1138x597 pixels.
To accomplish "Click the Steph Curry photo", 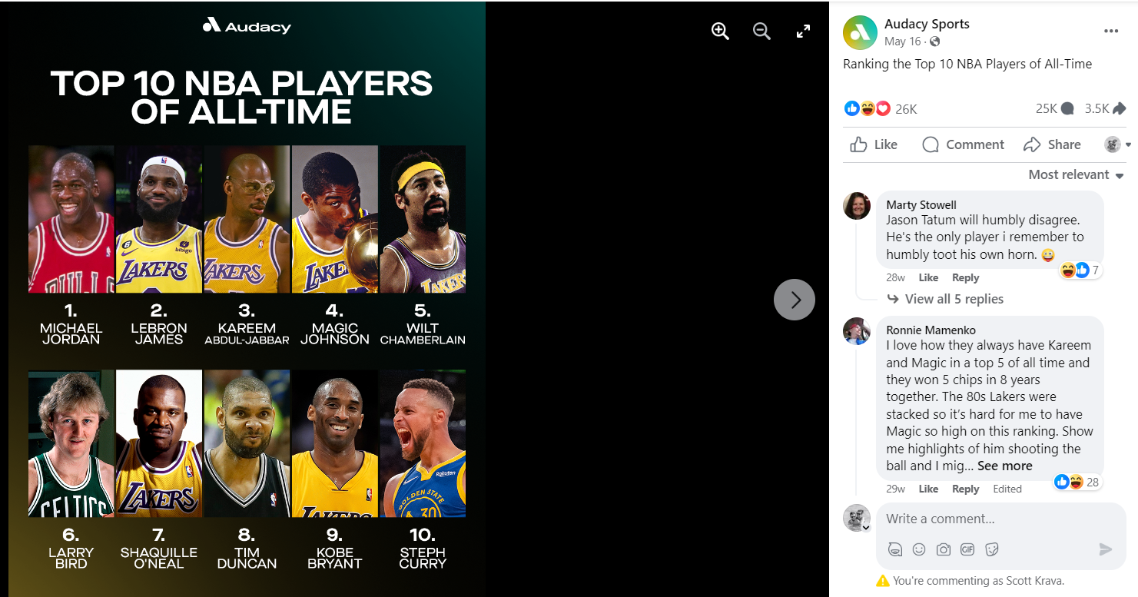I will [x=423, y=443].
